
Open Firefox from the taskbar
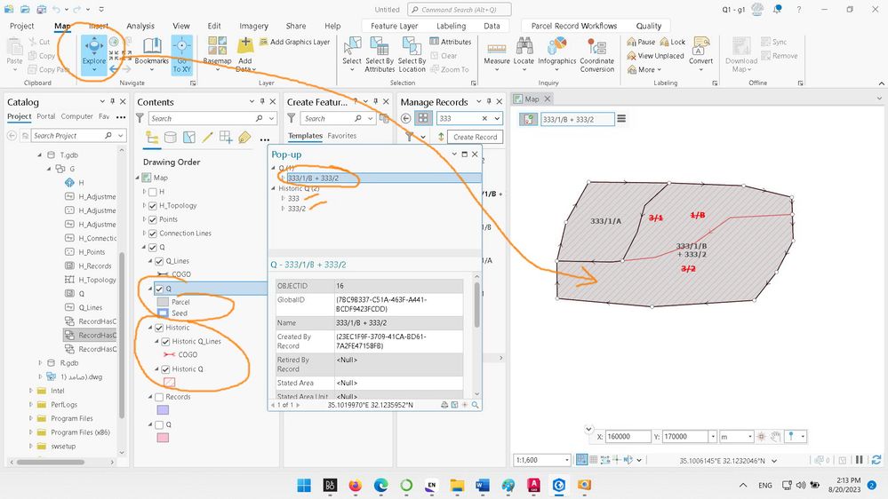coord(355,485)
